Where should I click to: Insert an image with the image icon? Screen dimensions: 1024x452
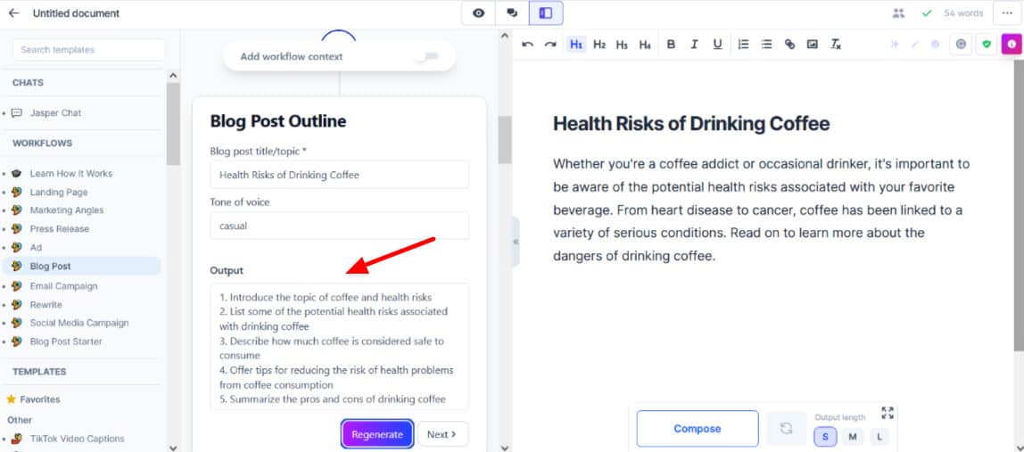click(813, 44)
